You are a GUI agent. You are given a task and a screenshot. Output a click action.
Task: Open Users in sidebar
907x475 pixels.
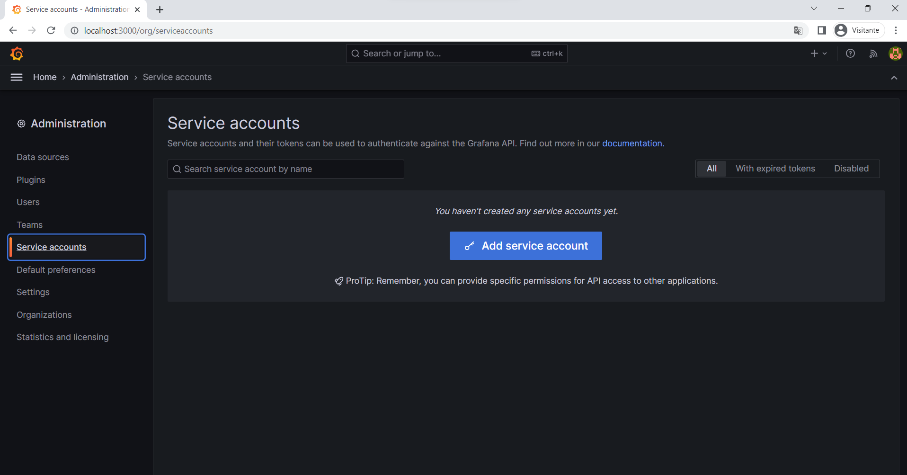point(28,202)
